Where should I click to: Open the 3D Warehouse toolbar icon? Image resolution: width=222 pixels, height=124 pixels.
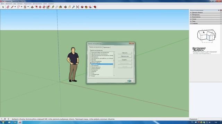point(82,7)
